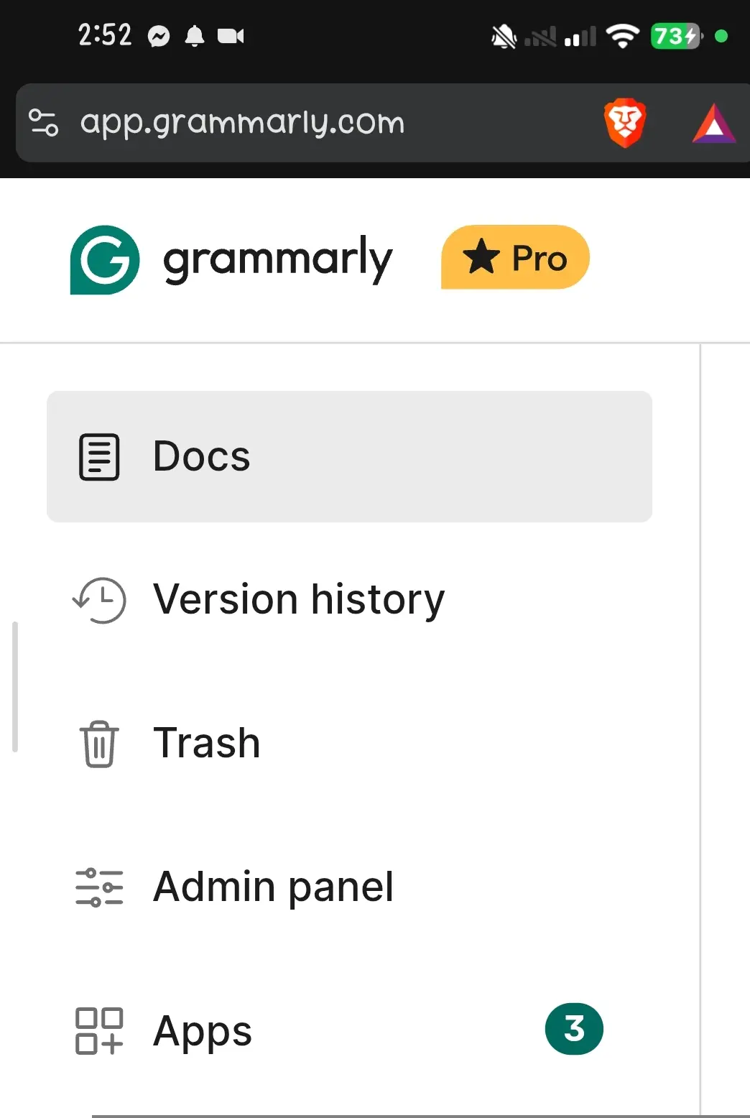The height and width of the screenshot is (1118, 750).
Task: Click the grammarly wordmark text
Action: coord(278,259)
